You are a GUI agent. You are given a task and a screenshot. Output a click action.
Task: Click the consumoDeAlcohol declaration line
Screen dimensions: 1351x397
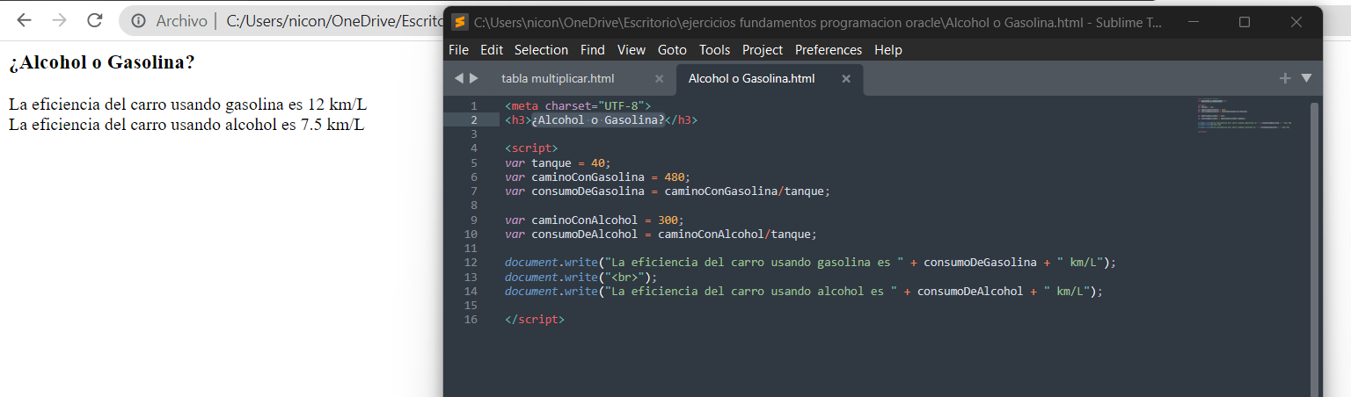(661, 234)
